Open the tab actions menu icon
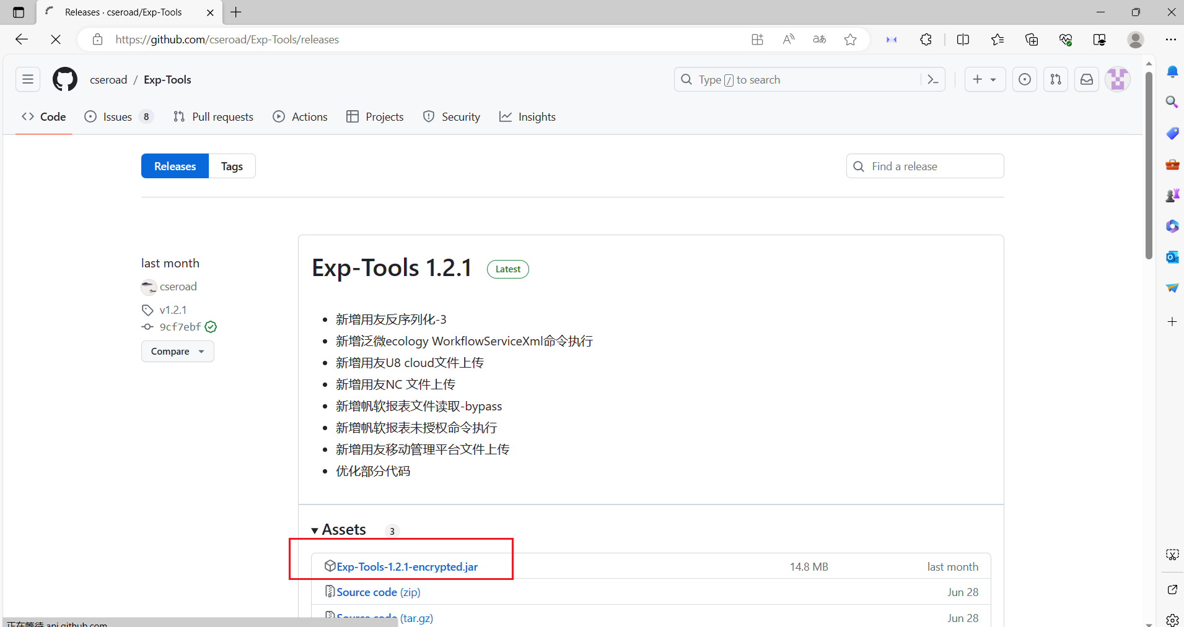The image size is (1184, 627). (19, 12)
